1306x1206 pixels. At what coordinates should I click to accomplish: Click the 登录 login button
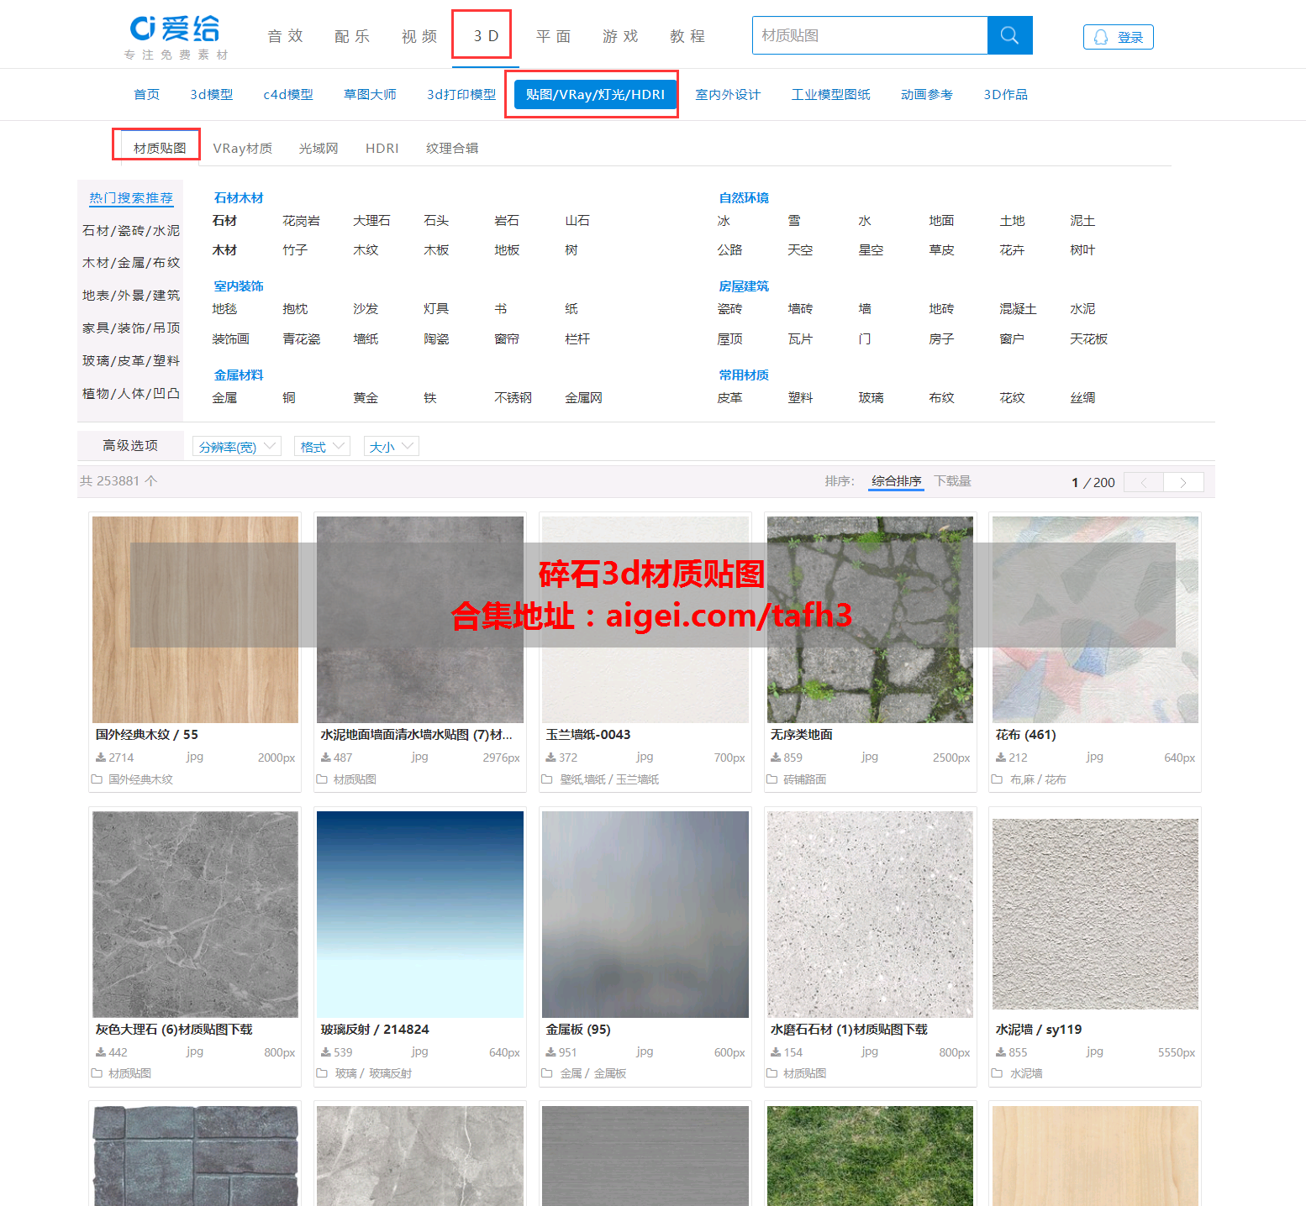pos(1118,37)
